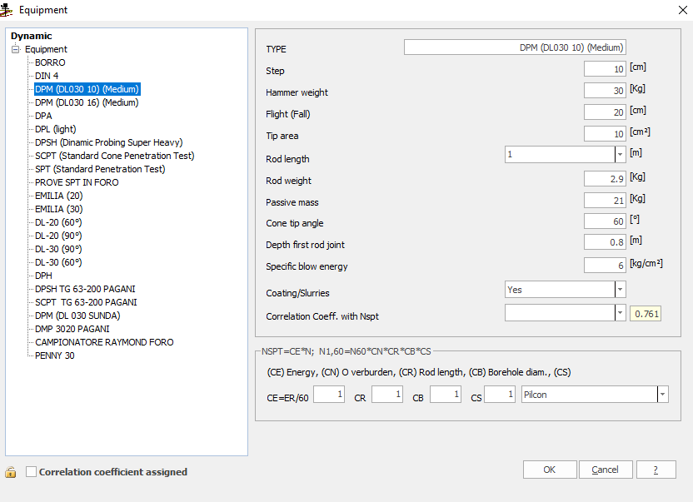Click the CS value field
Image resolution: width=693 pixels, height=502 pixels.
tap(500, 394)
